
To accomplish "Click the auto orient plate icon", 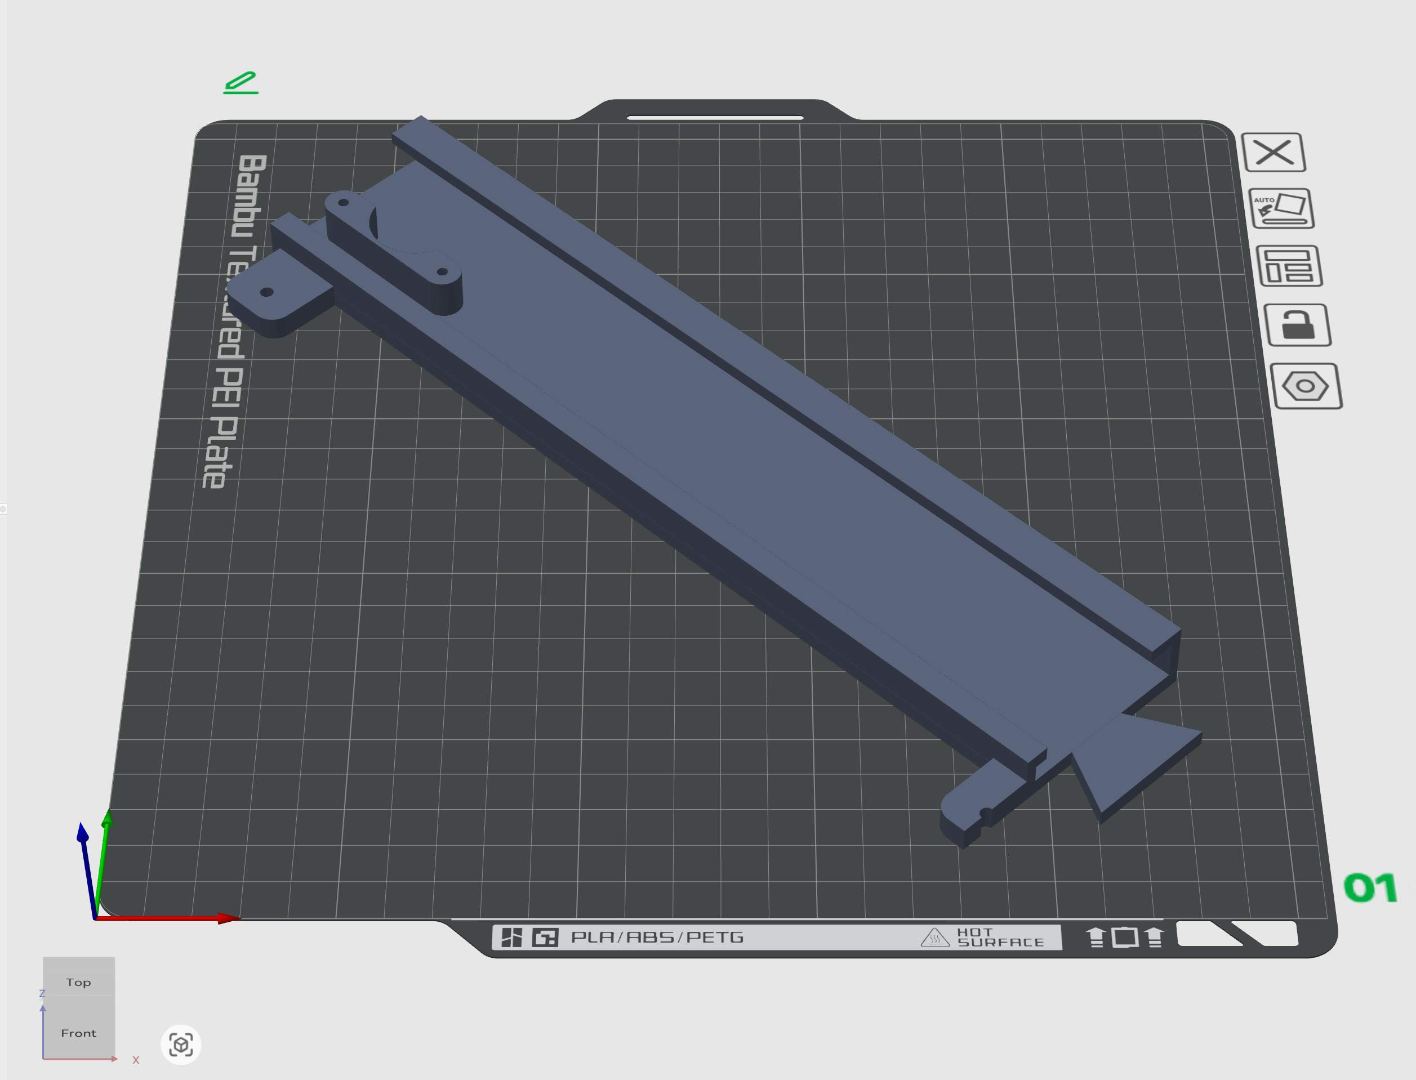I will 1281,208.
